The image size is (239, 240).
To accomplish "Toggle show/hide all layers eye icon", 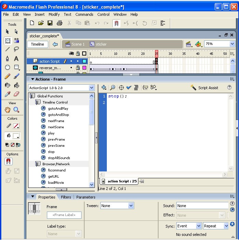I will (71, 53).
